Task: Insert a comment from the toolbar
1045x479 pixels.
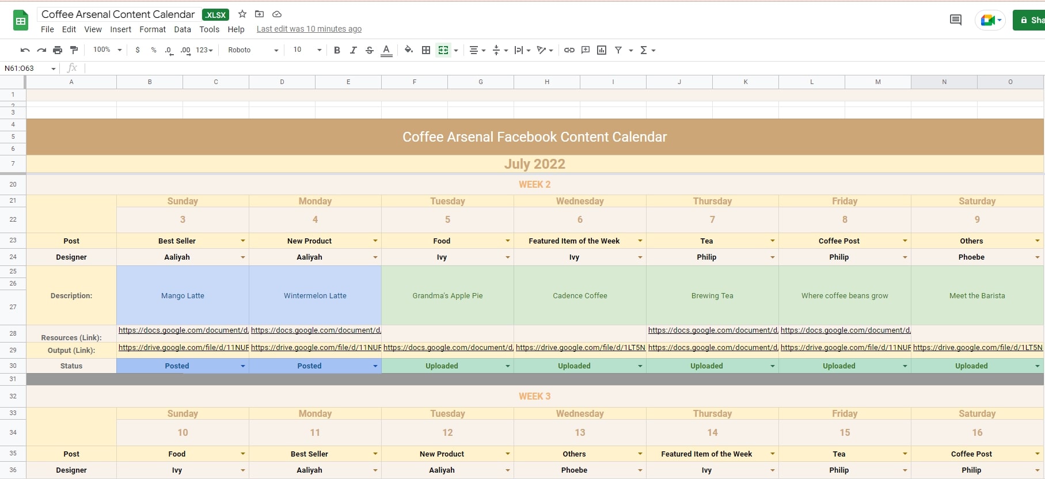Action: (x=586, y=50)
